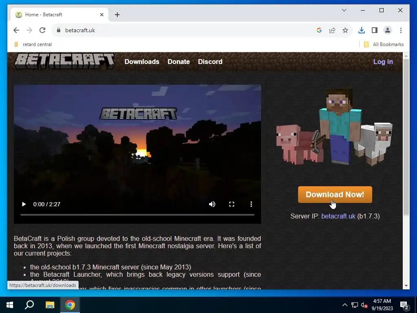
Task: Open Chrome three-dot menu
Action: coord(401,30)
